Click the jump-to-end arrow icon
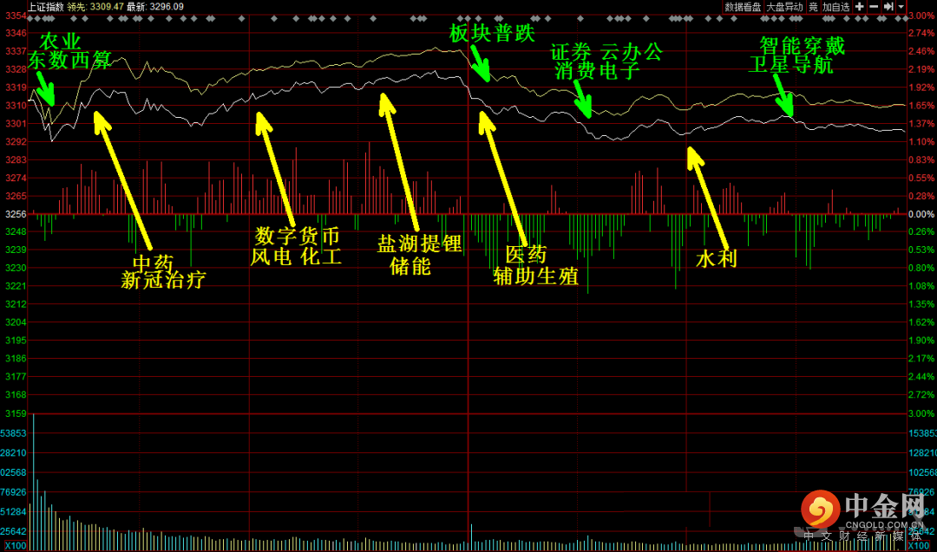The width and height of the screenshot is (937, 552). click(x=888, y=7)
